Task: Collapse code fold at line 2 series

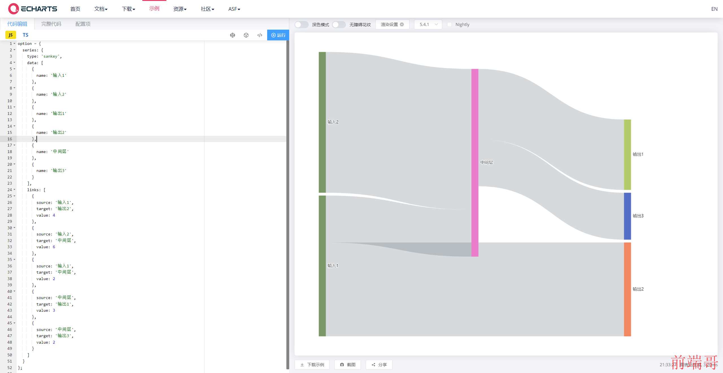Action: coord(14,50)
